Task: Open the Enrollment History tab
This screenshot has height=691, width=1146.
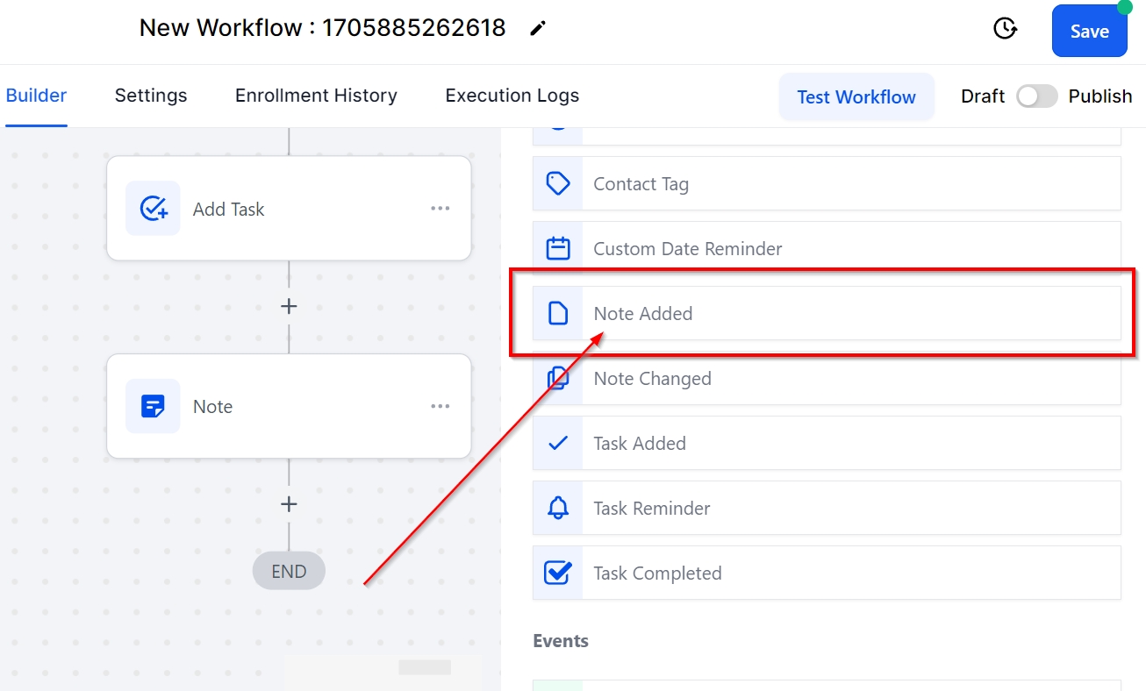Action: (x=316, y=96)
